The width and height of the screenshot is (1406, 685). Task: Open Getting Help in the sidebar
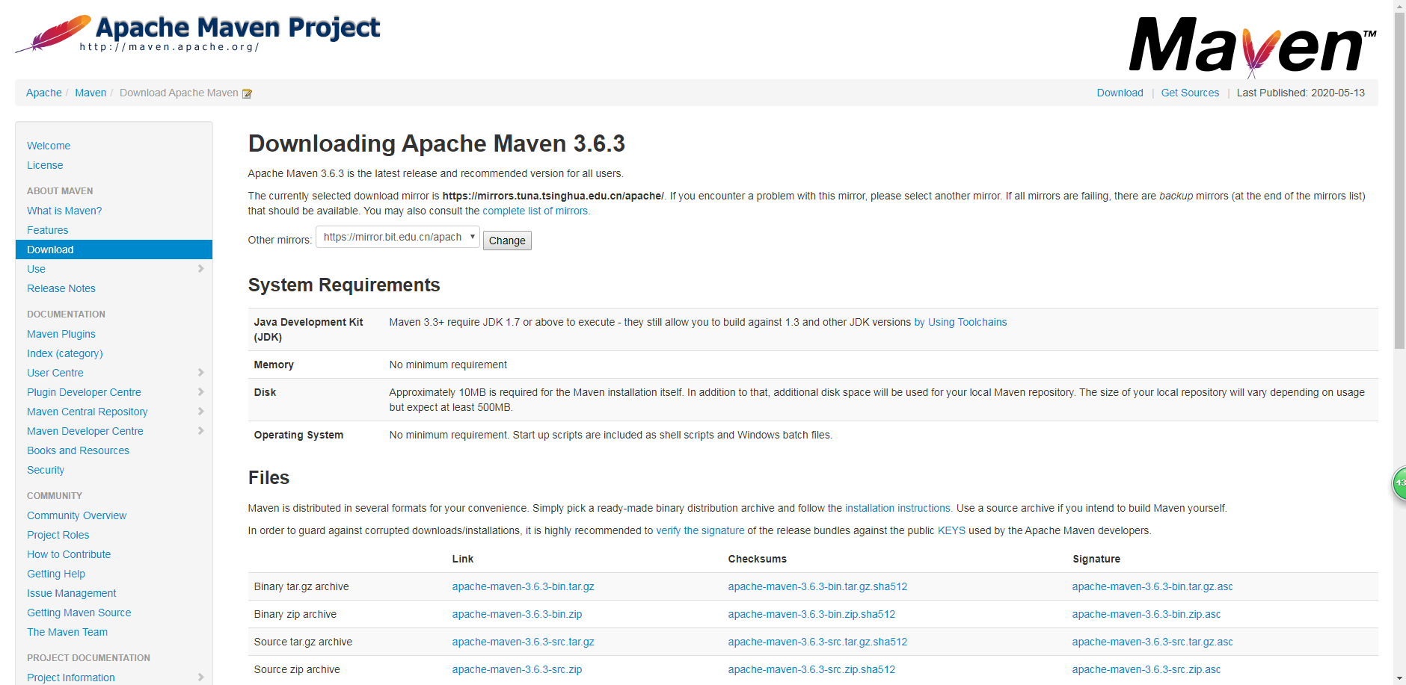56,574
